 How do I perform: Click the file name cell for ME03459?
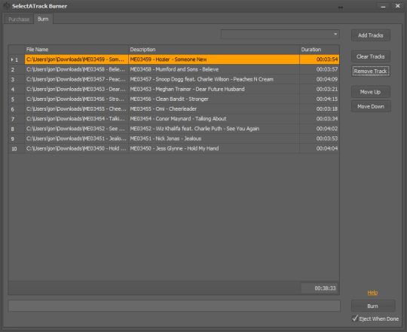pyautogui.click(x=76, y=59)
